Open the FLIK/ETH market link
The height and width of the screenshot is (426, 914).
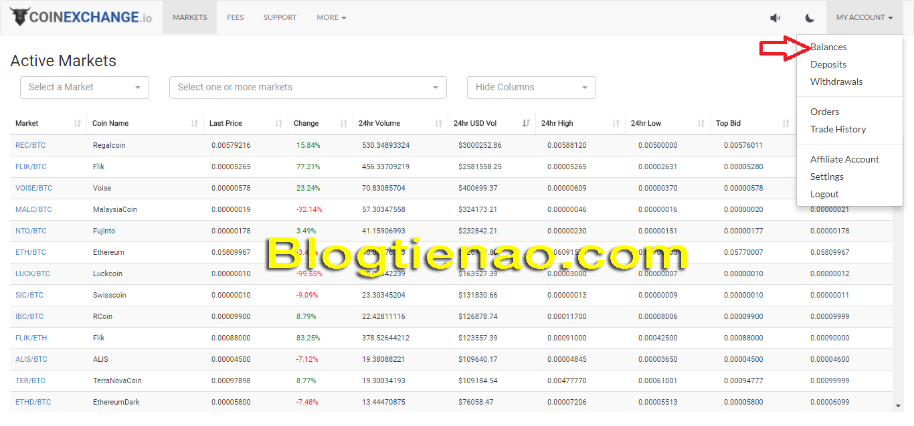31,338
